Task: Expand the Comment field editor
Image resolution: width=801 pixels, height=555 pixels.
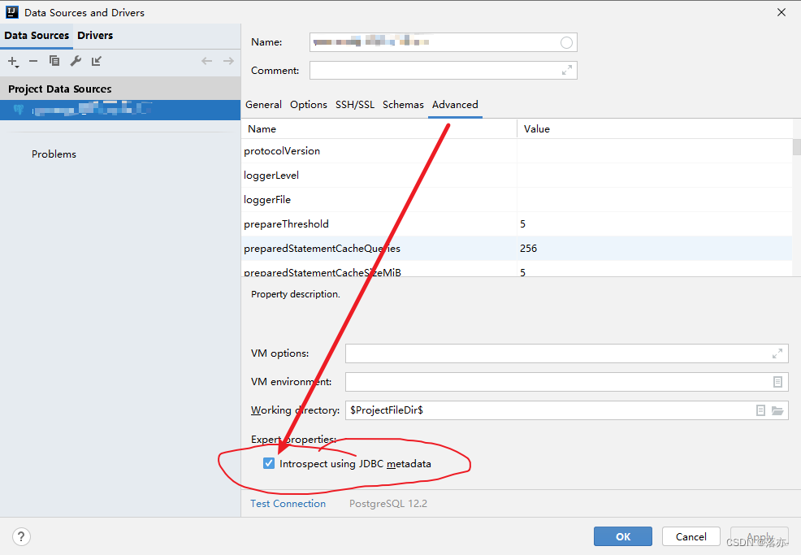Action: (566, 70)
